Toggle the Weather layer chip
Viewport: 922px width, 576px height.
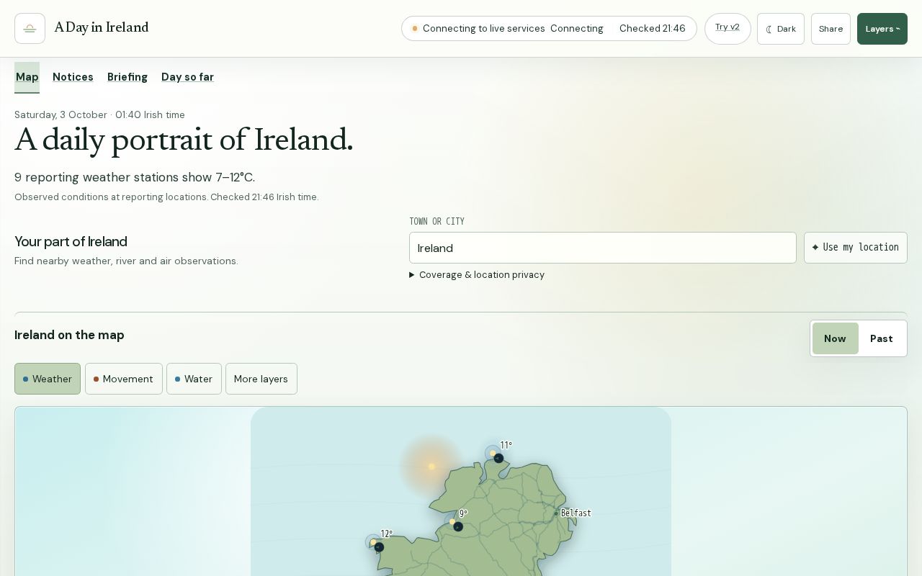[48, 379]
